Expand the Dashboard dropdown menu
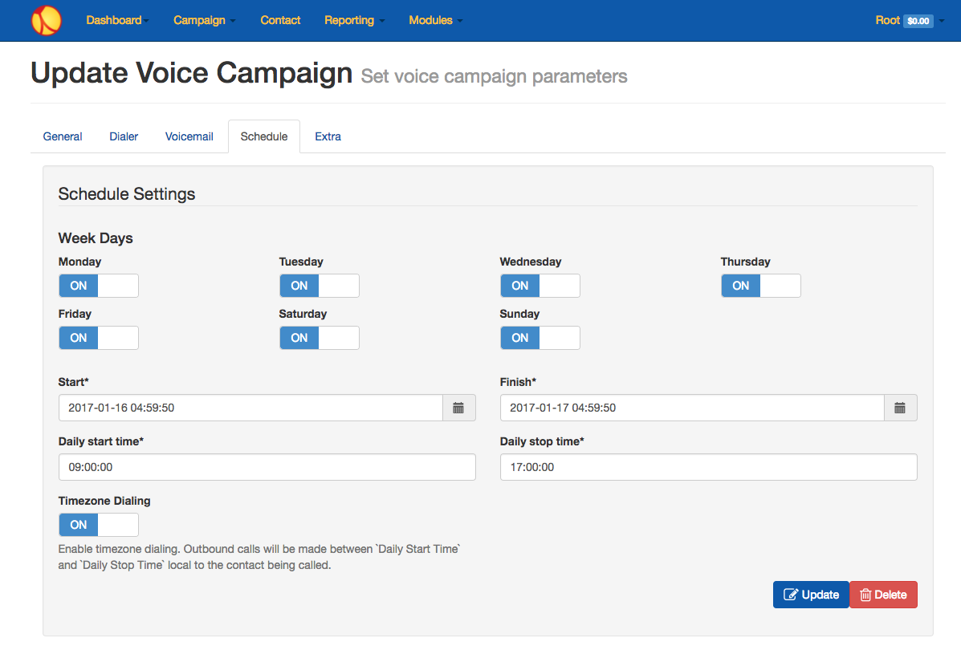This screenshot has width=961, height=650. [117, 20]
